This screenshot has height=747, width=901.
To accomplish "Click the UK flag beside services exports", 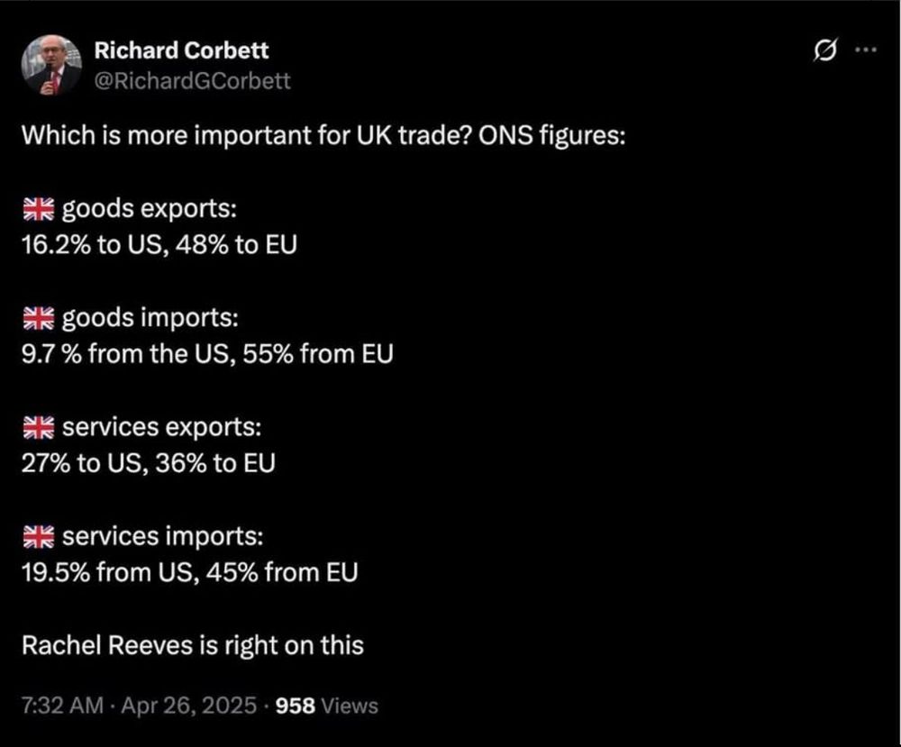I will (x=39, y=427).
